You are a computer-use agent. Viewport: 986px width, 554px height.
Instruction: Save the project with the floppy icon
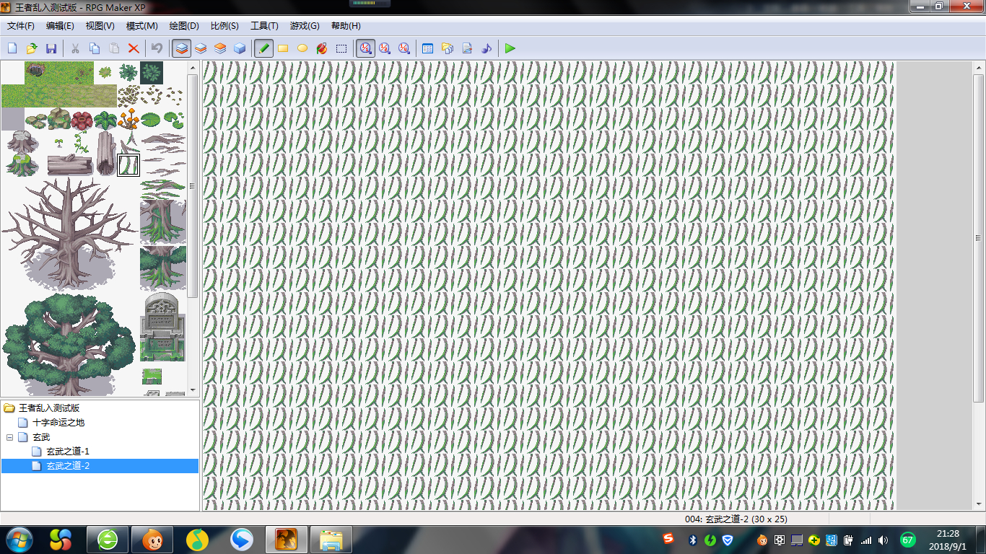tap(51, 48)
